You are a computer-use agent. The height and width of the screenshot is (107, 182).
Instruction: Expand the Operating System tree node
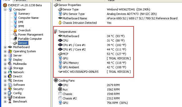pos(5,51)
